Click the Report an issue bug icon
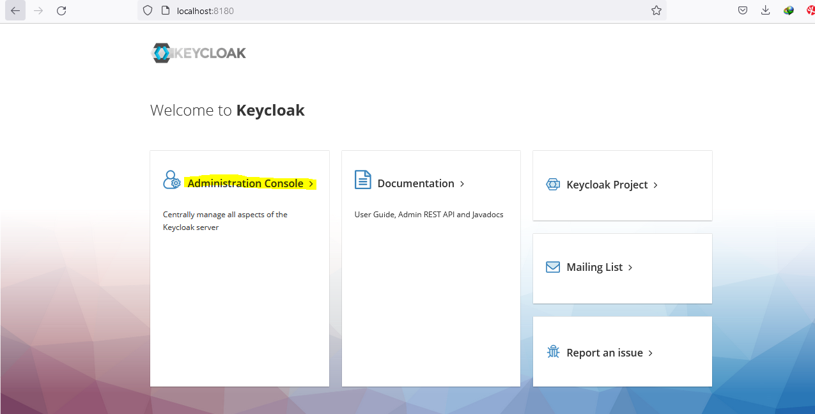Screen dimensions: 815x414 553,351
